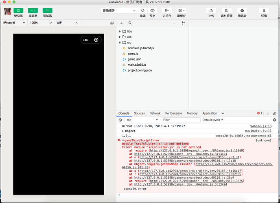Viewport: 280px width, 203px height.
Task: Open the WAGame.js:13 source link
Action: [261, 126]
